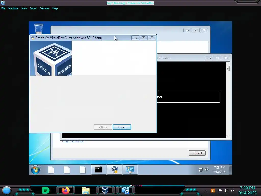Close the rear wizard window
Screen dimensions: 261x196
coord(204,30)
